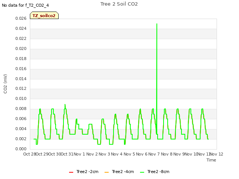Click the Oct 31 x-axis tick label
Screen dimensions: 239x179
click(67, 154)
